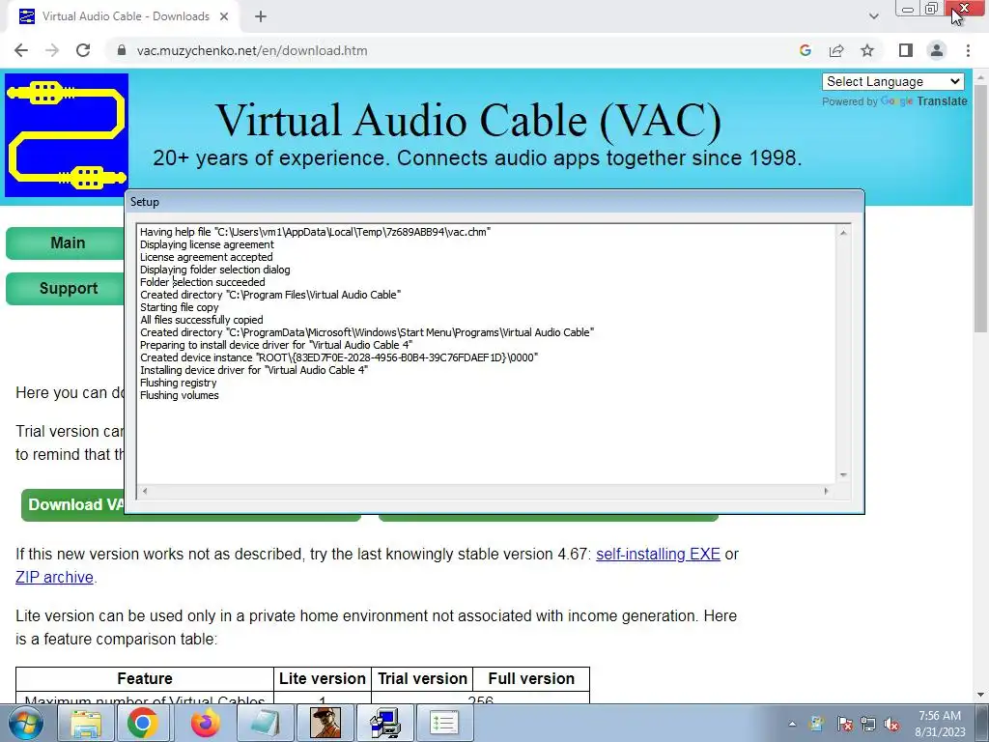Go back to the previous browser page
This screenshot has height=742, width=989.
pos(21,50)
